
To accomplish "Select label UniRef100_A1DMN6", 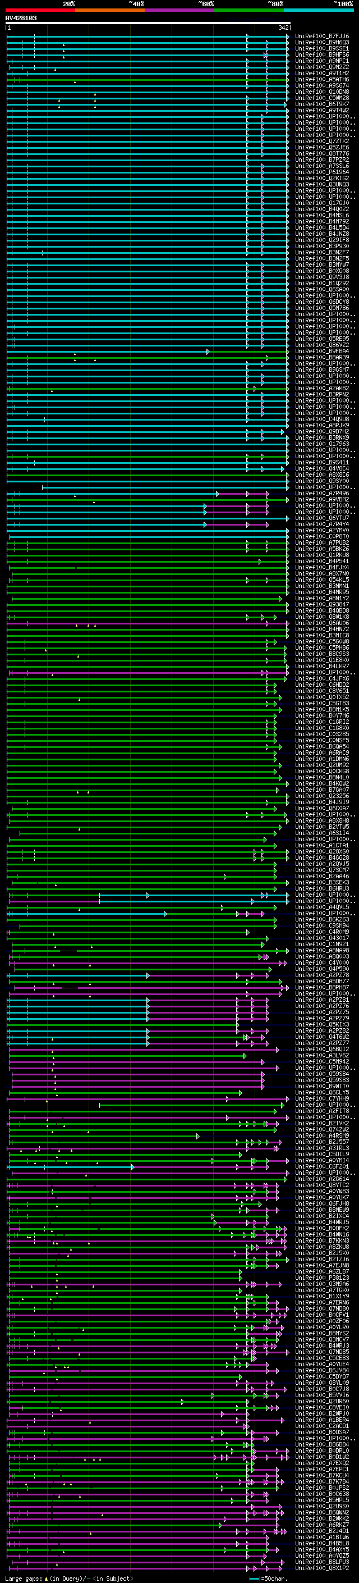I will point(322,759).
